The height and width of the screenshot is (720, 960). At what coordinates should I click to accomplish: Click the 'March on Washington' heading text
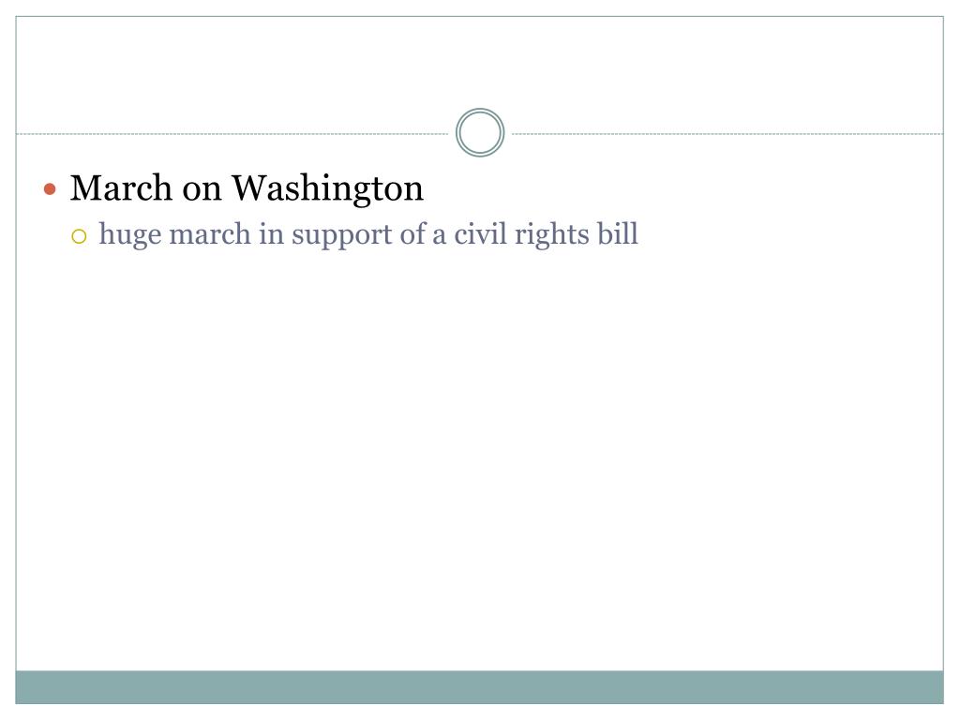point(247,188)
